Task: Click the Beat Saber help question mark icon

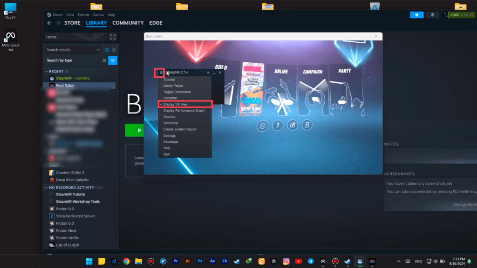Action: (x=278, y=126)
